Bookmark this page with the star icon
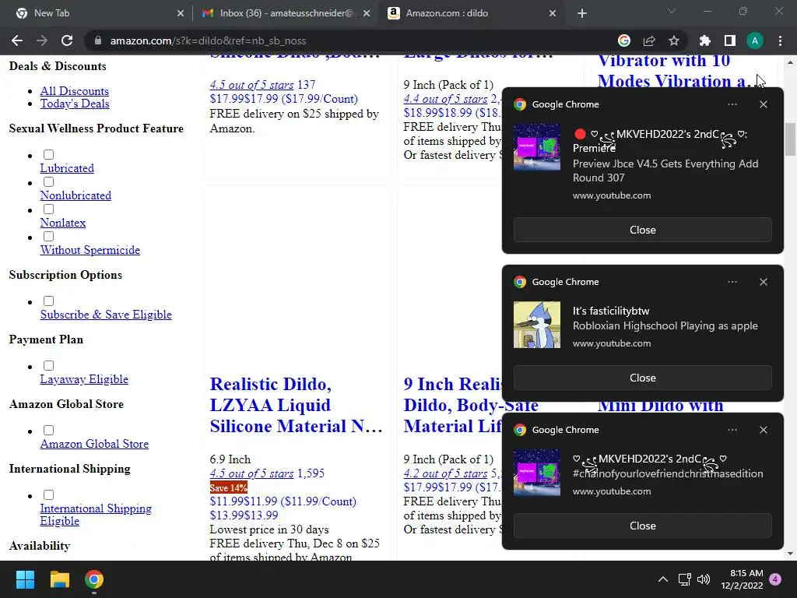Viewport: 797px width, 598px height. tap(674, 40)
